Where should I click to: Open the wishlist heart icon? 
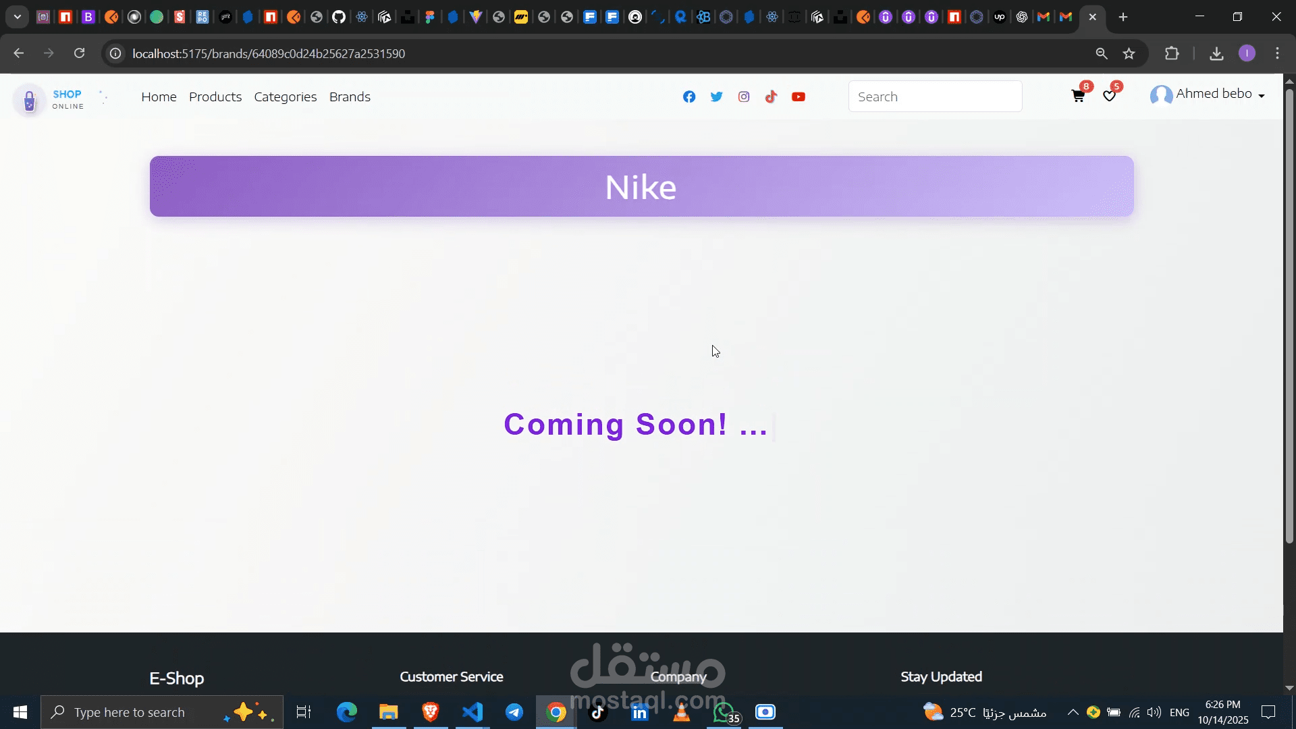click(x=1109, y=96)
